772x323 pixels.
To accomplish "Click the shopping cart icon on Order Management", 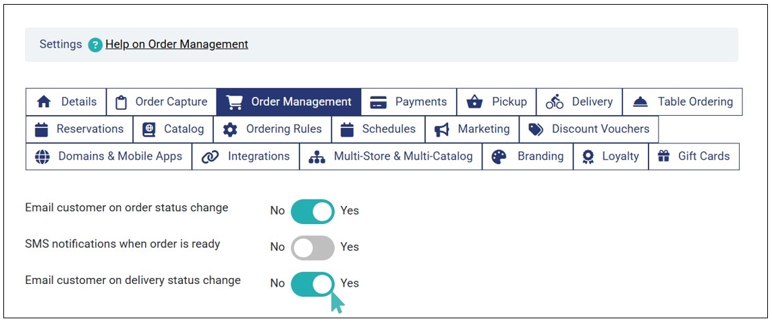I will point(234,102).
